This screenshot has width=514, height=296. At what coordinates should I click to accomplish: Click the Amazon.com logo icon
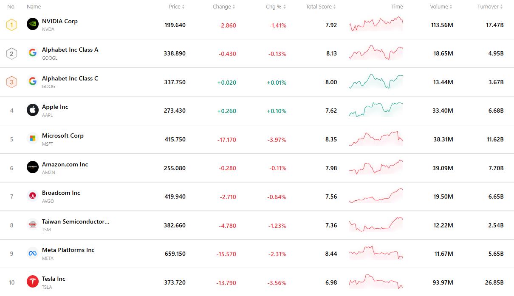[x=33, y=167]
